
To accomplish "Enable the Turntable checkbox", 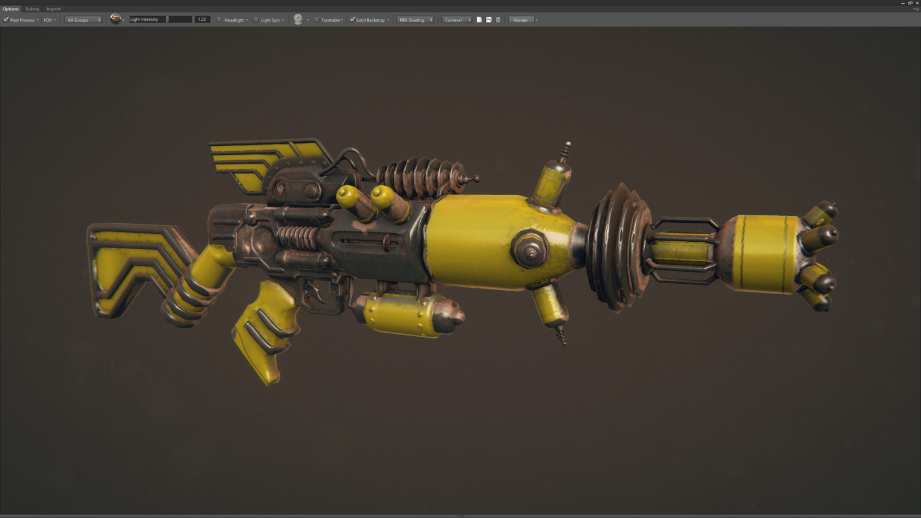I will [316, 20].
